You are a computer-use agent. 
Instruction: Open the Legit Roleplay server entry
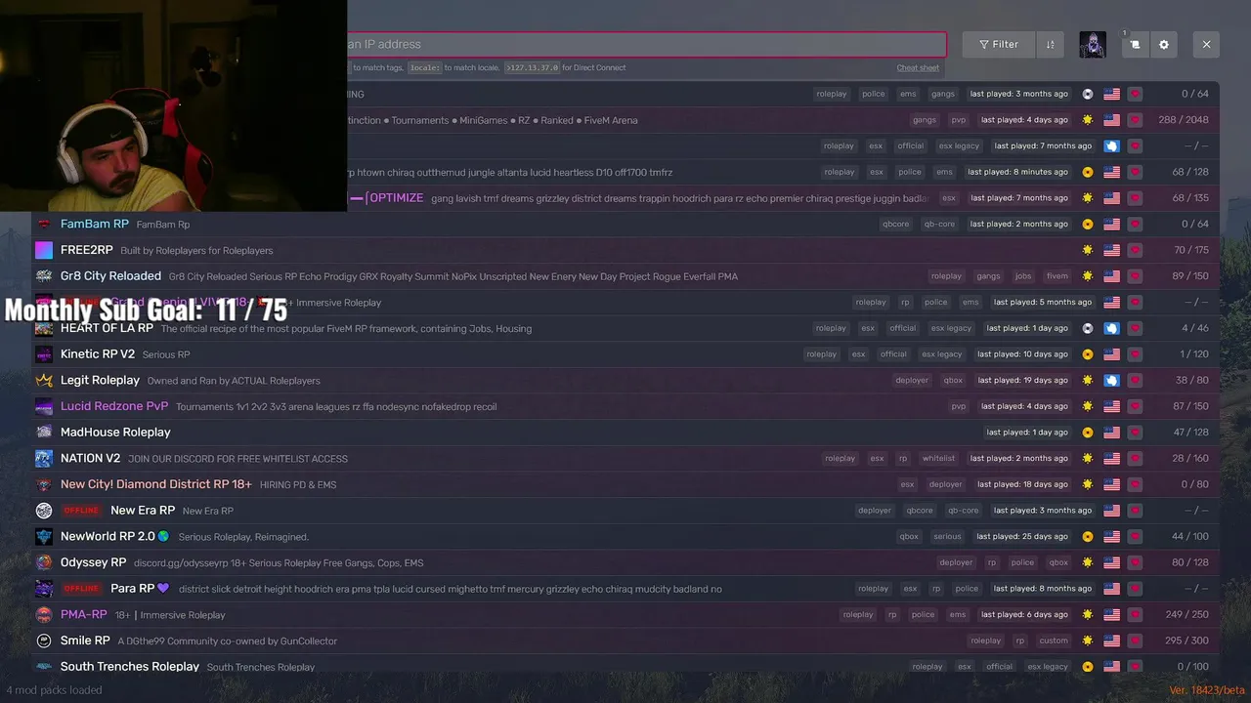[x=625, y=380]
